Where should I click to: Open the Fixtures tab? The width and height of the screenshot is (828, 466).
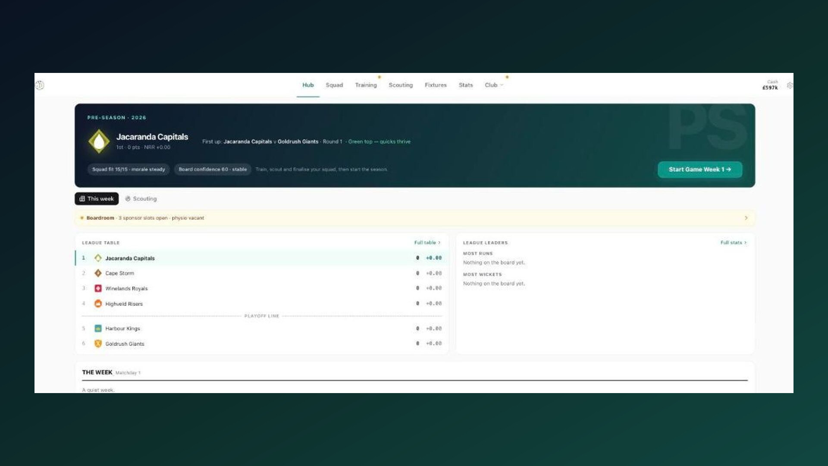pyautogui.click(x=436, y=85)
